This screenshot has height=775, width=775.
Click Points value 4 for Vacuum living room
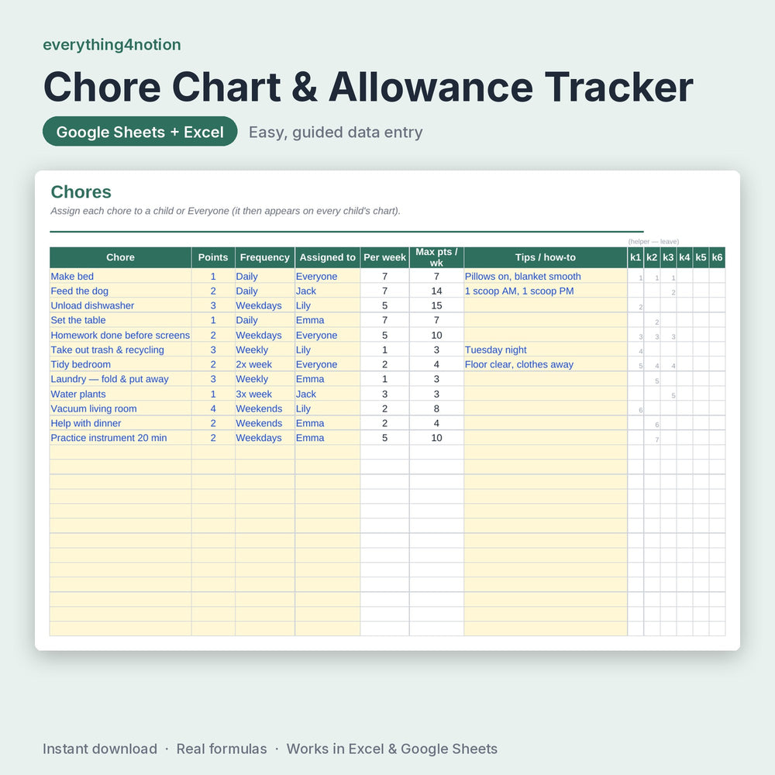click(x=213, y=408)
